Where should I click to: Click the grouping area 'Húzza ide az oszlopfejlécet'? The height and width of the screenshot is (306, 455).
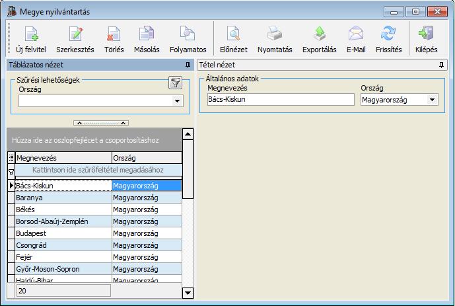click(94, 140)
